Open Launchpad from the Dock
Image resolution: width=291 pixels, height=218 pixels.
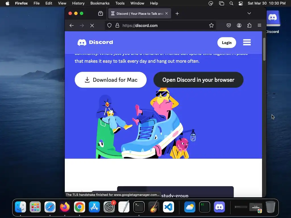[35, 207]
